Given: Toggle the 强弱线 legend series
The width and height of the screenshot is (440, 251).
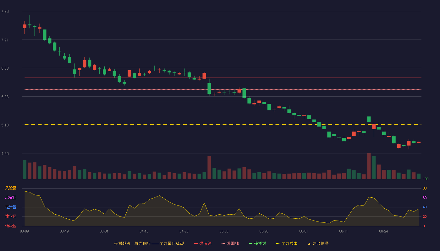Looking at the screenshot, I should click(230, 243).
